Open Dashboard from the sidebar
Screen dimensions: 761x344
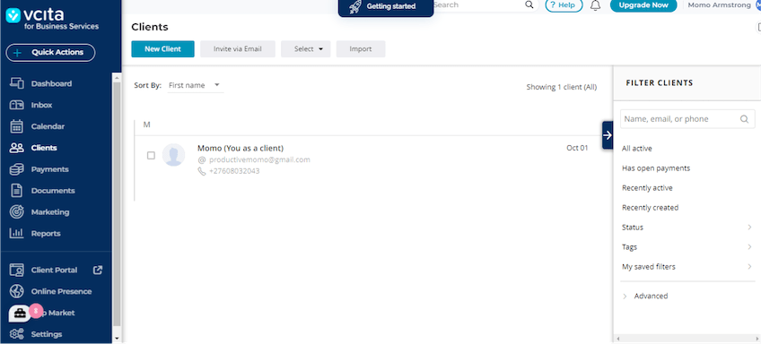[x=51, y=83]
